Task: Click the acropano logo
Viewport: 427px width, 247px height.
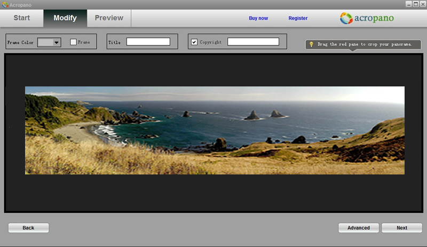Action: 367,18
